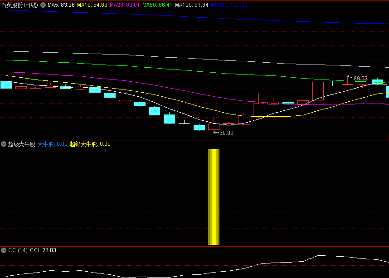Select the MA10: 84.63 label
The image size is (389, 278).
(92, 5)
